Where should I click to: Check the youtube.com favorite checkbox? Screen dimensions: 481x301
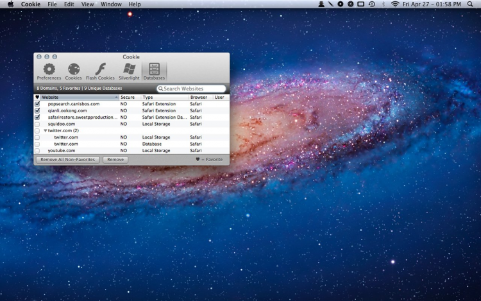click(x=37, y=151)
